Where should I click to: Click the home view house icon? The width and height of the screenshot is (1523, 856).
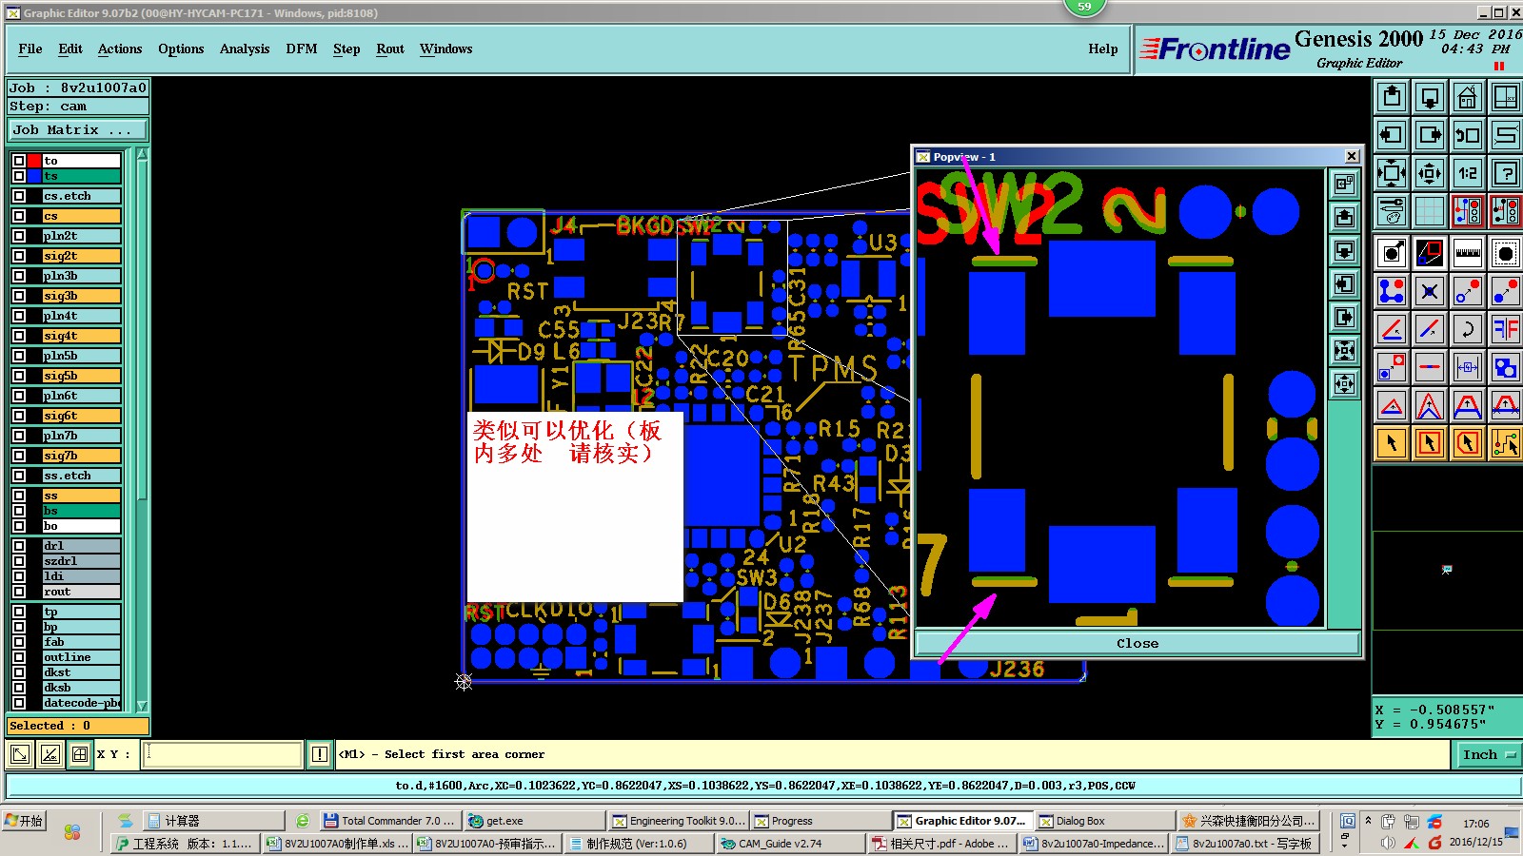tap(1468, 97)
